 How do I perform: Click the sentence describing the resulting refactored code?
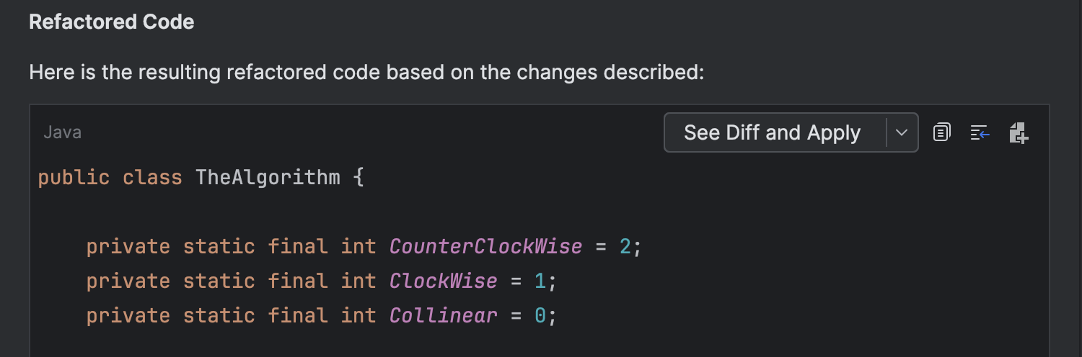pos(366,73)
